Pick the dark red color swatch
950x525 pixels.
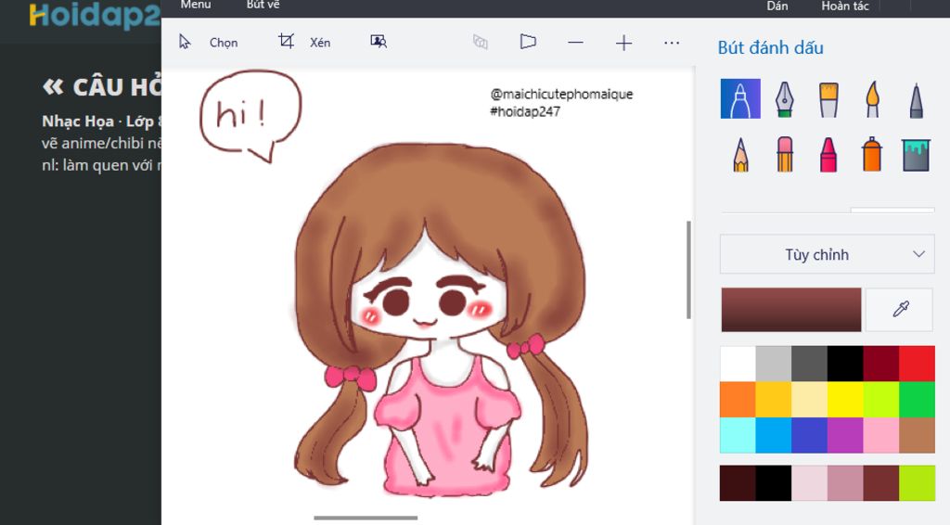[880, 364]
